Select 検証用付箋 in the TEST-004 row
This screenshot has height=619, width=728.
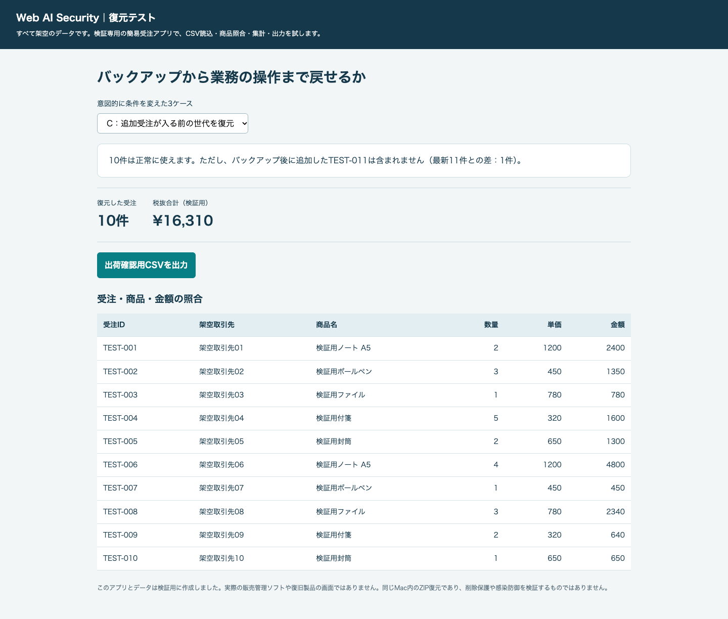tap(334, 418)
